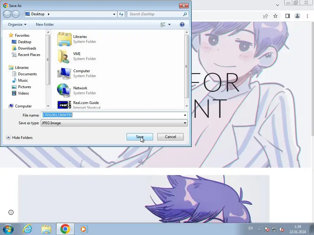Click the change view icon
314x235 pixels.
click(x=163, y=24)
